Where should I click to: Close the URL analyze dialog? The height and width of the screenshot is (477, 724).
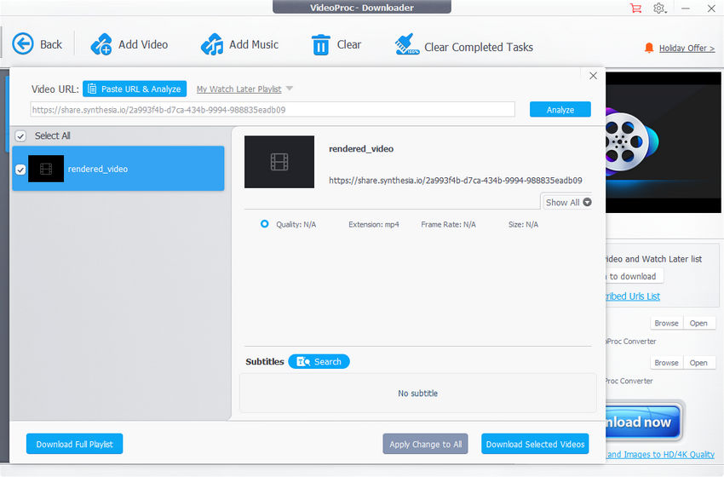[x=593, y=76]
